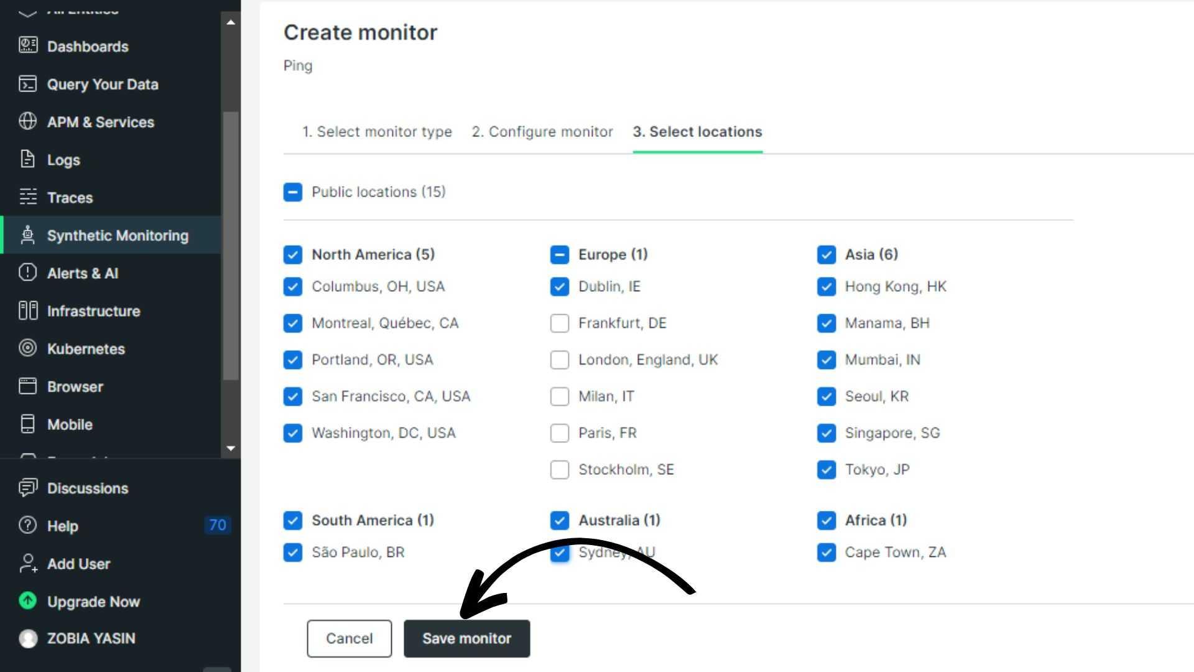
Task: Select the Select monitor type tab
Action: pyautogui.click(x=376, y=131)
